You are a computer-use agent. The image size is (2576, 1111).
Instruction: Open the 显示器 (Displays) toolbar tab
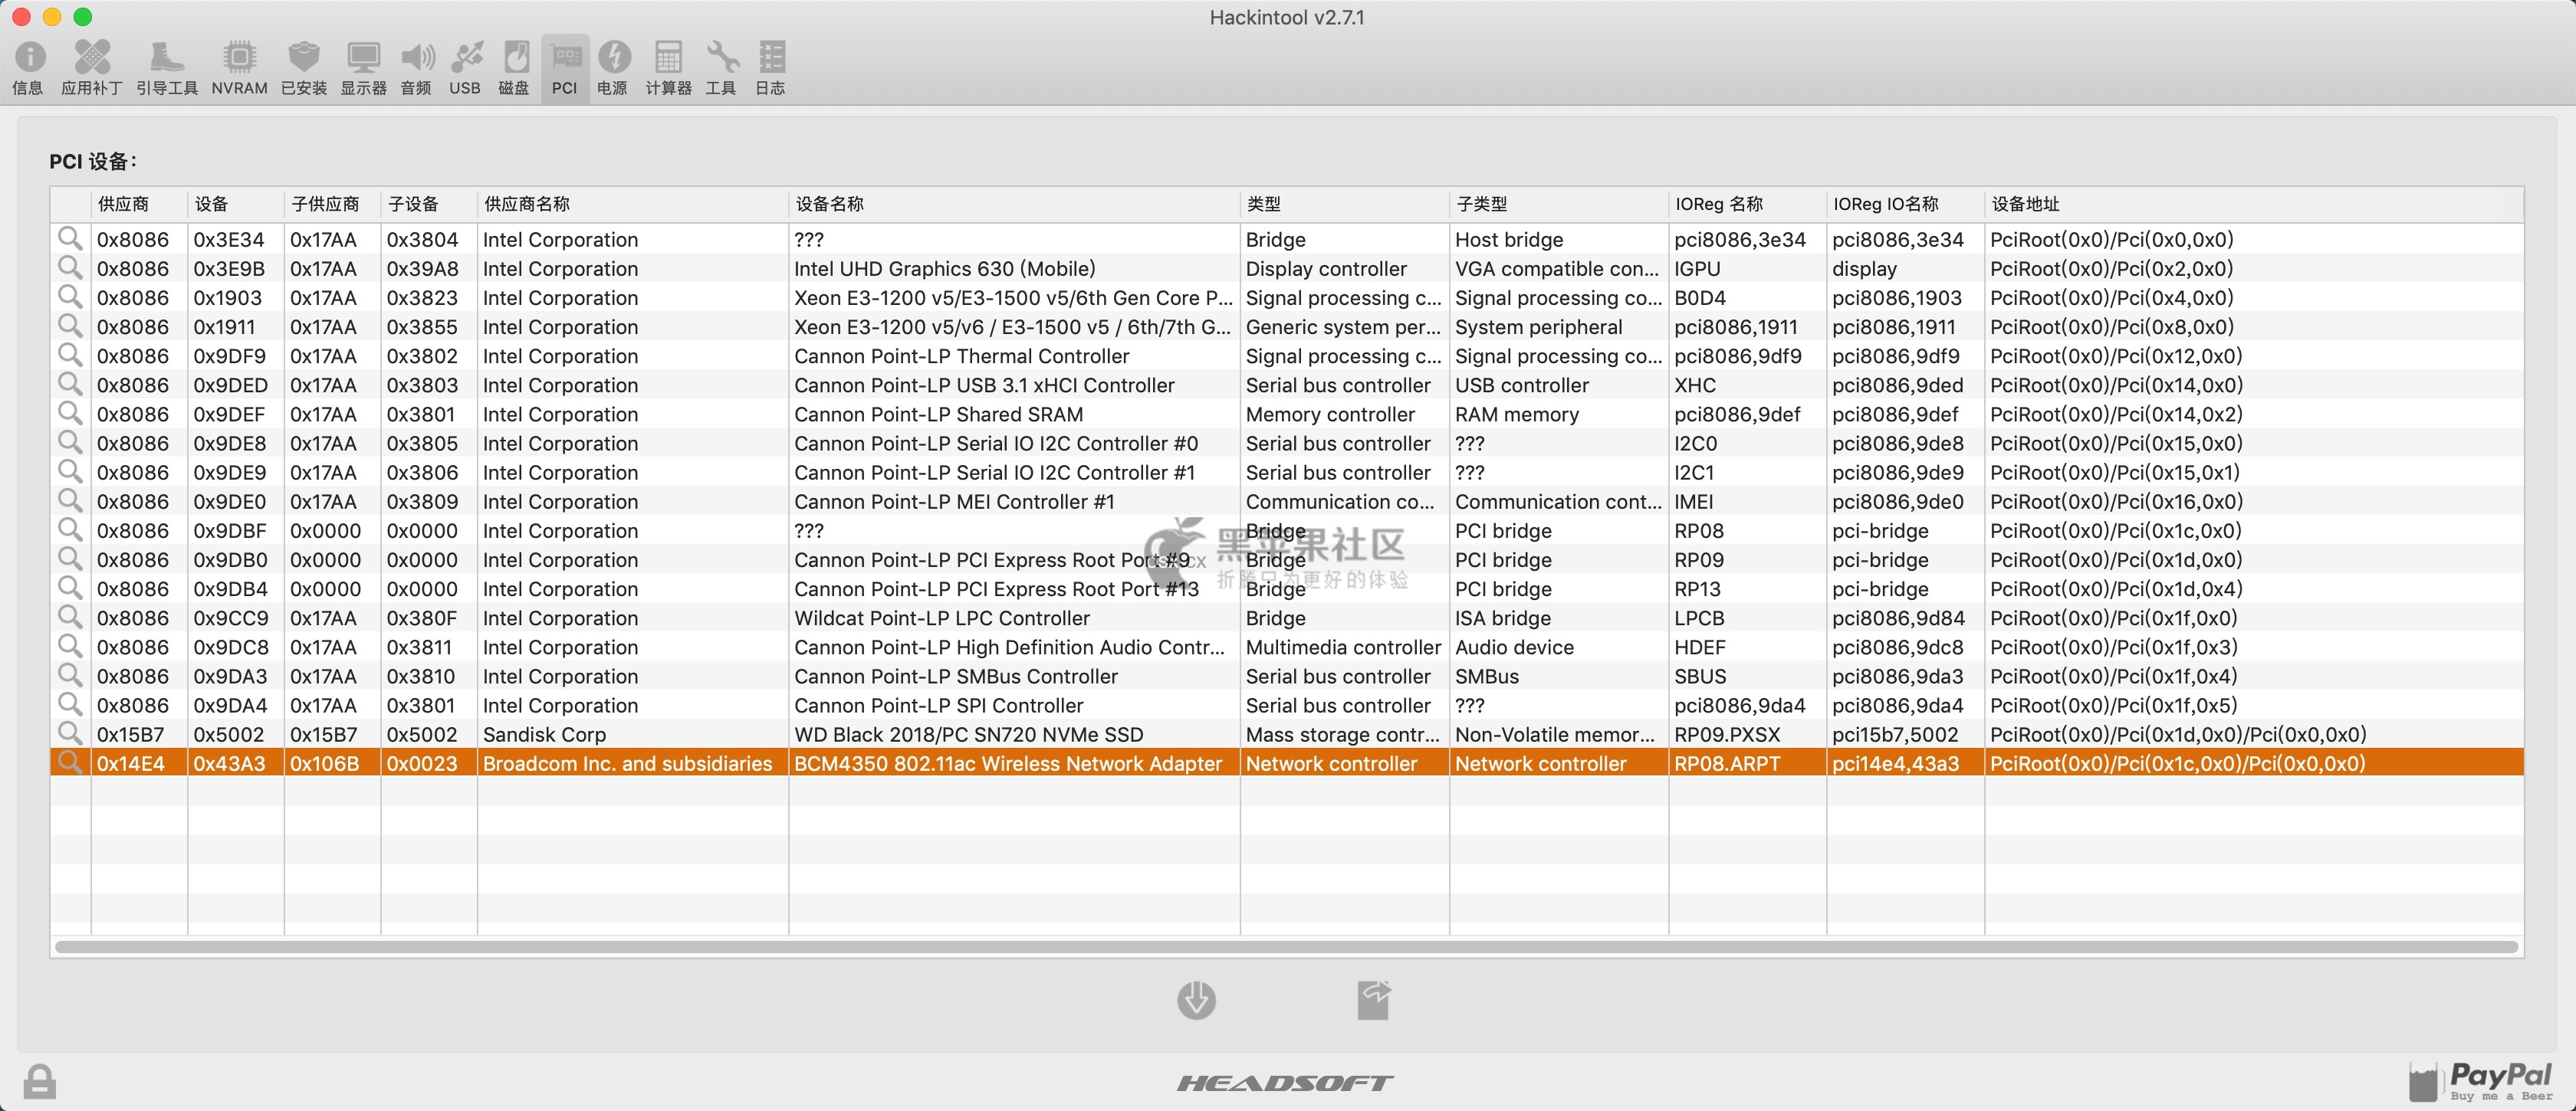pyautogui.click(x=364, y=68)
